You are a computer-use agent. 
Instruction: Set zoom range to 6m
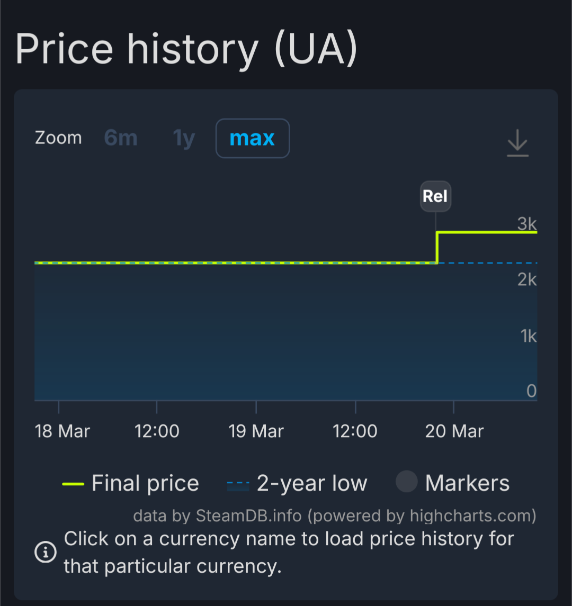point(121,138)
